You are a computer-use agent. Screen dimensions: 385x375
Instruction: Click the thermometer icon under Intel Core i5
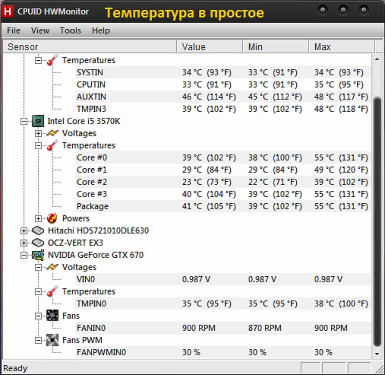click(52, 145)
